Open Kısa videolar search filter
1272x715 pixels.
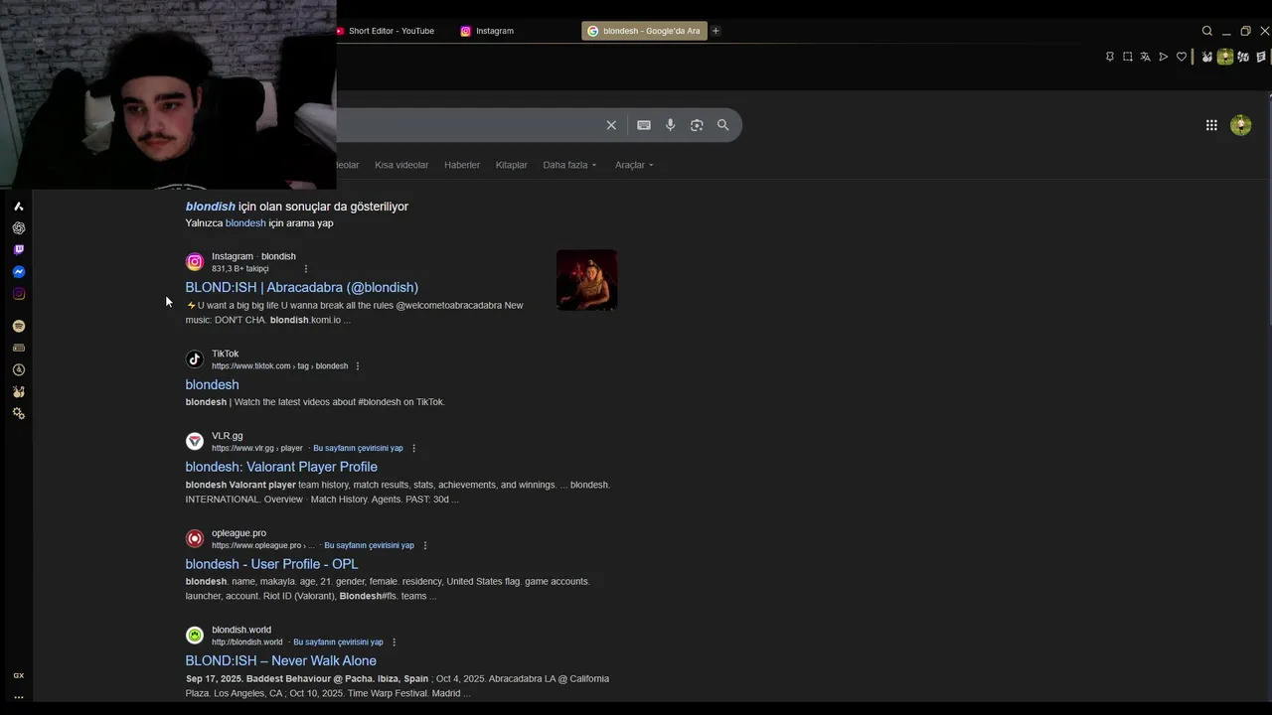click(401, 165)
